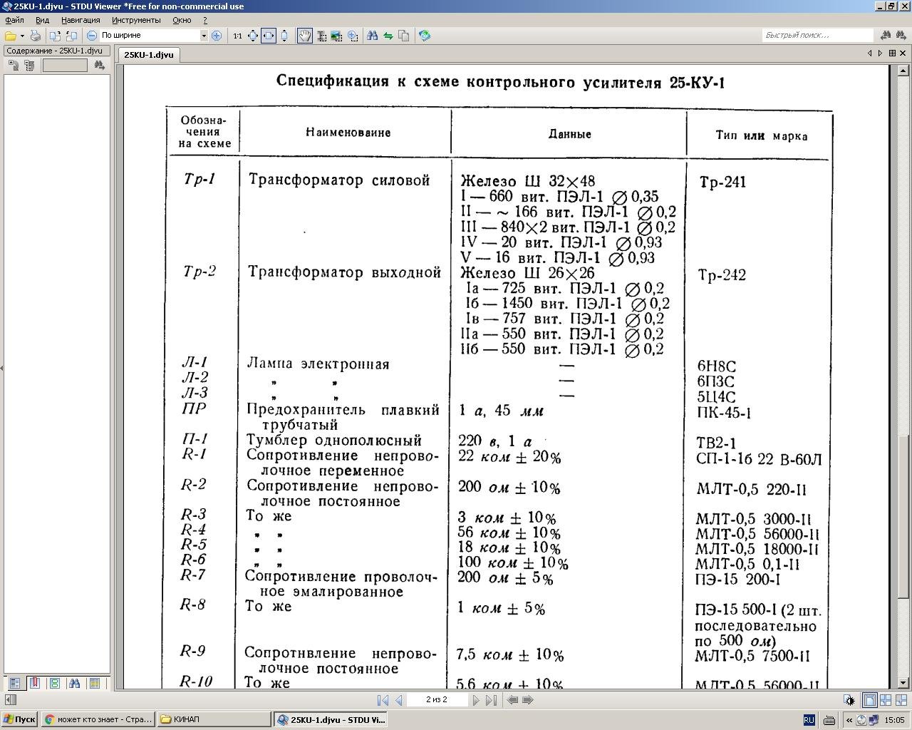Viewport: 912px width, 730px height.
Task: Go to previous page arrow
Action: [x=399, y=700]
